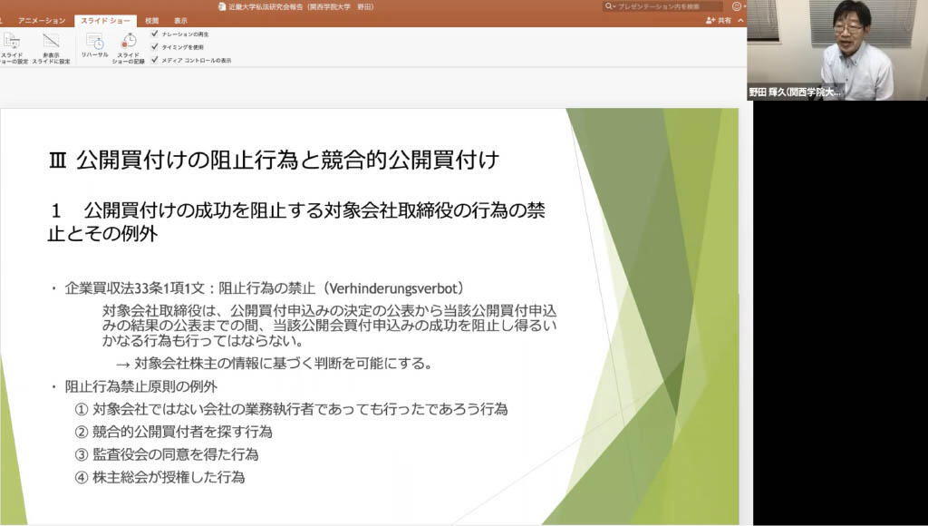This screenshot has height=526, width=928.
Task: Click item ④ 株主総会が授権した行為
Action: click(159, 477)
